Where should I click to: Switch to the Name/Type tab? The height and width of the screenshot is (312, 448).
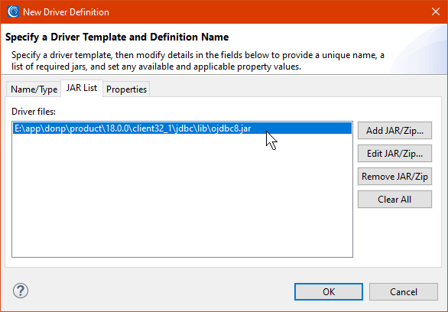point(34,89)
